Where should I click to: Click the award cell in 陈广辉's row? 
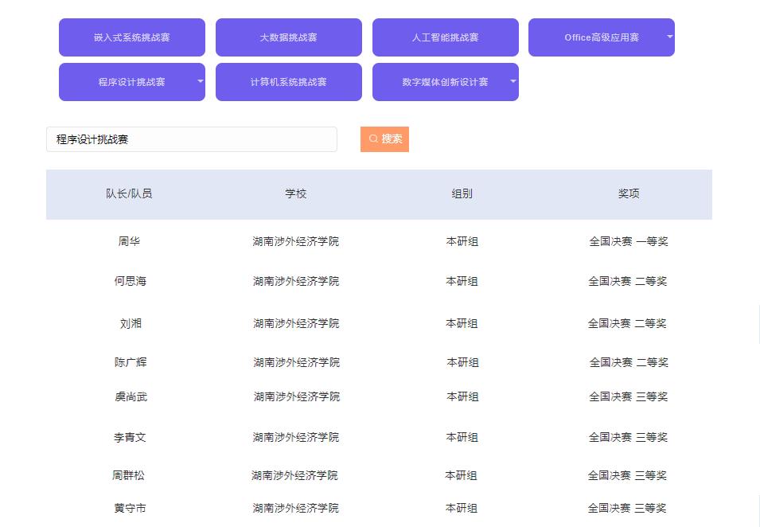point(629,362)
